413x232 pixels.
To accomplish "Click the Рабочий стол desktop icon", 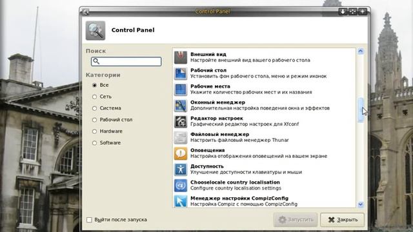I will point(181,73).
